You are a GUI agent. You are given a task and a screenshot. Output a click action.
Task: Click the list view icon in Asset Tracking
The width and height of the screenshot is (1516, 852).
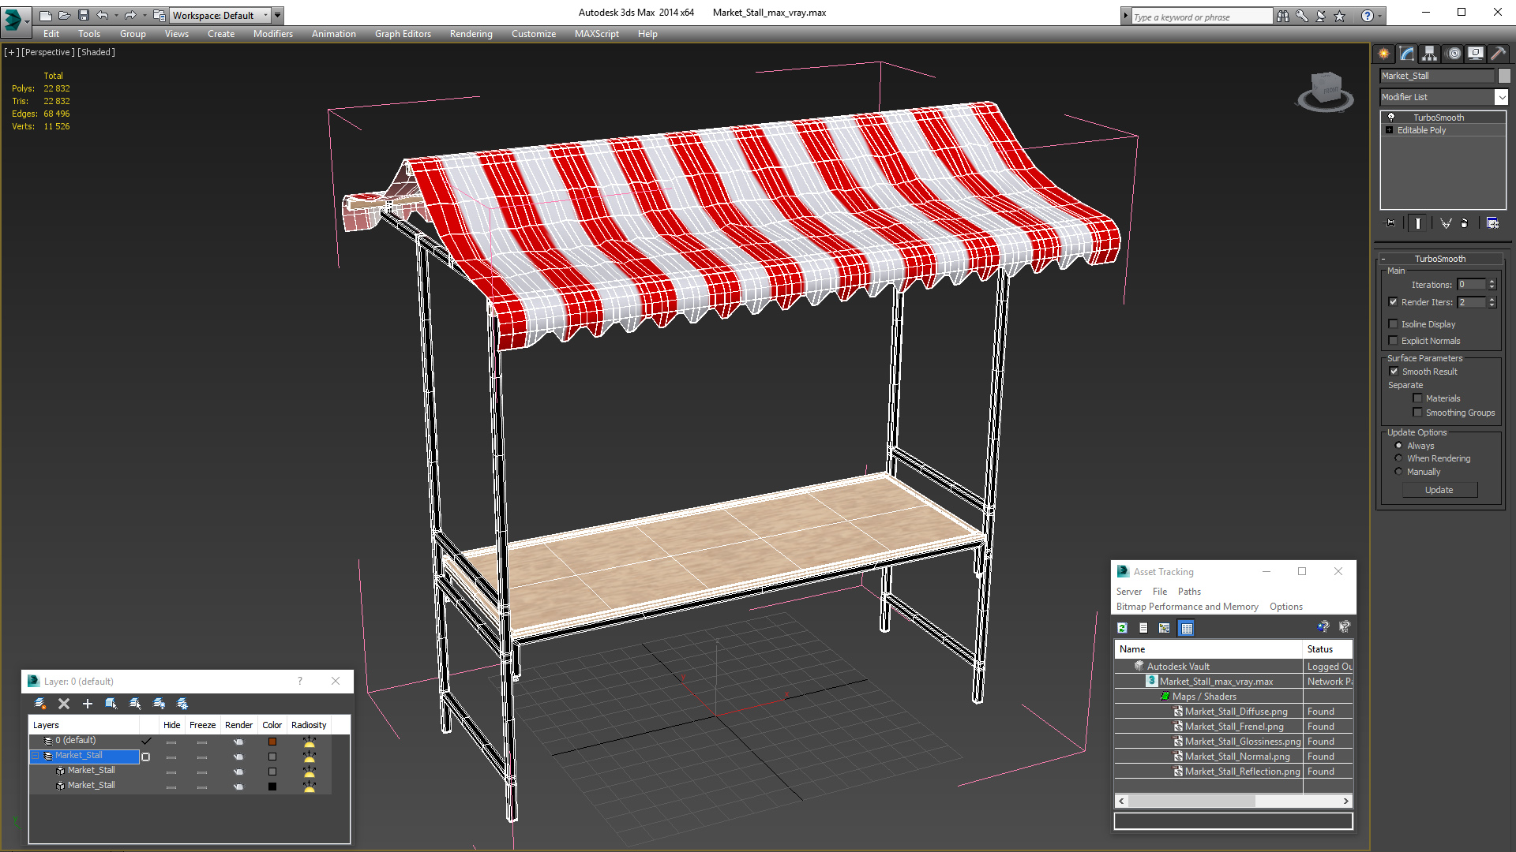click(x=1143, y=627)
